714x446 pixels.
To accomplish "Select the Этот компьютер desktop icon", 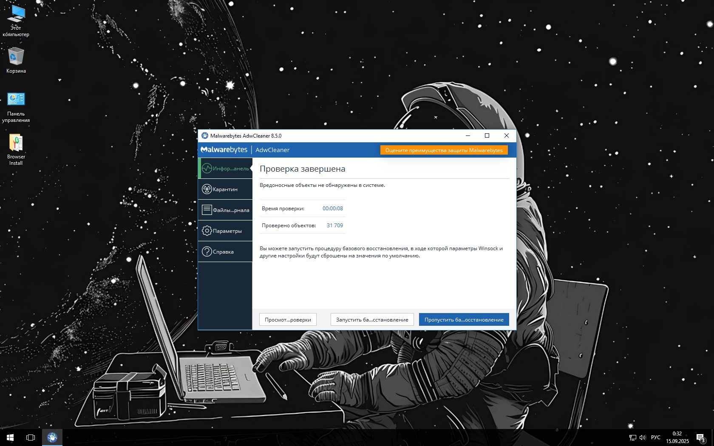I will [x=16, y=21].
